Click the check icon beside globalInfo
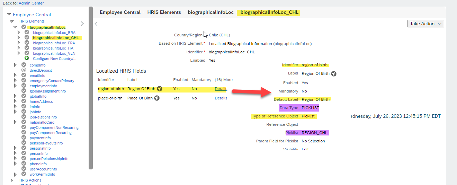The image size is (457, 185). coord(24,96)
